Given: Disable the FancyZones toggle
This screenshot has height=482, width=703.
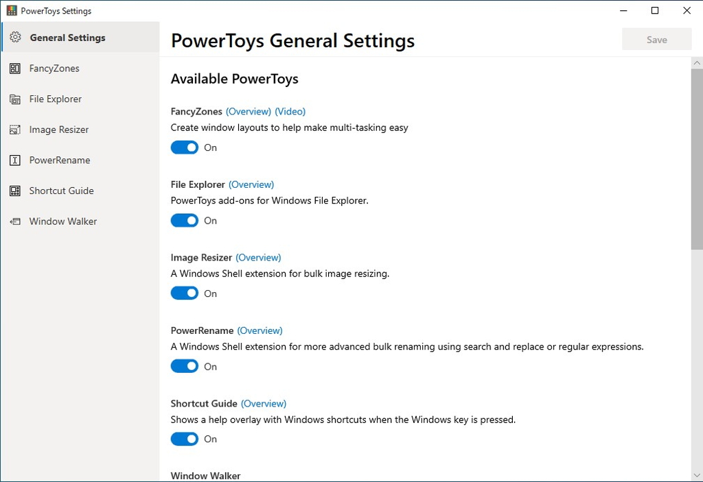Looking at the screenshot, I should (x=184, y=147).
